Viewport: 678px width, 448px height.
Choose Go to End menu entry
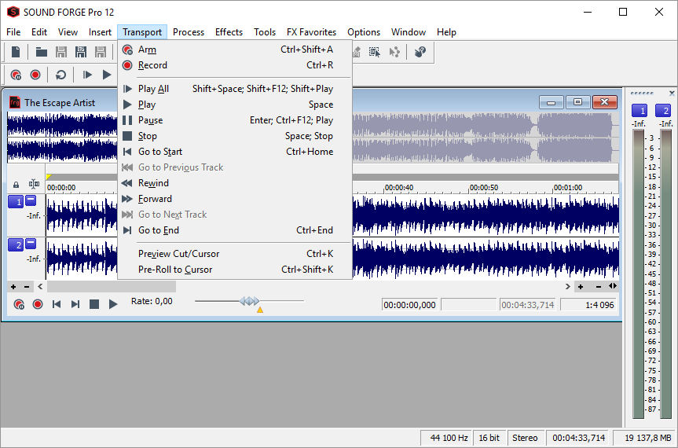click(235, 230)
